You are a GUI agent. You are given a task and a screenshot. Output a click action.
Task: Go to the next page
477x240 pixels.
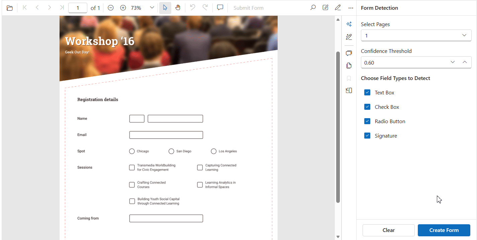click(50, 7)
